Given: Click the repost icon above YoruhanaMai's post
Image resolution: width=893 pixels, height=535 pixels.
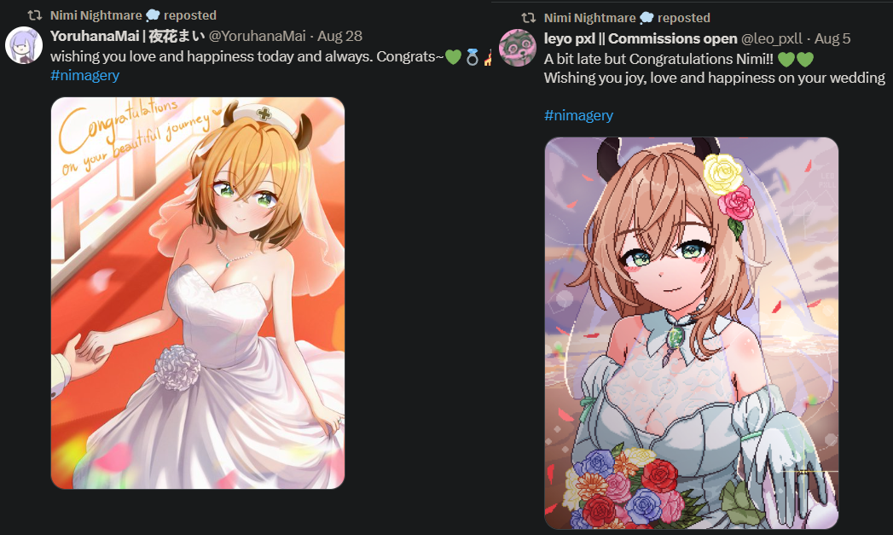Looking at the screenshot, I should [35, 15].
